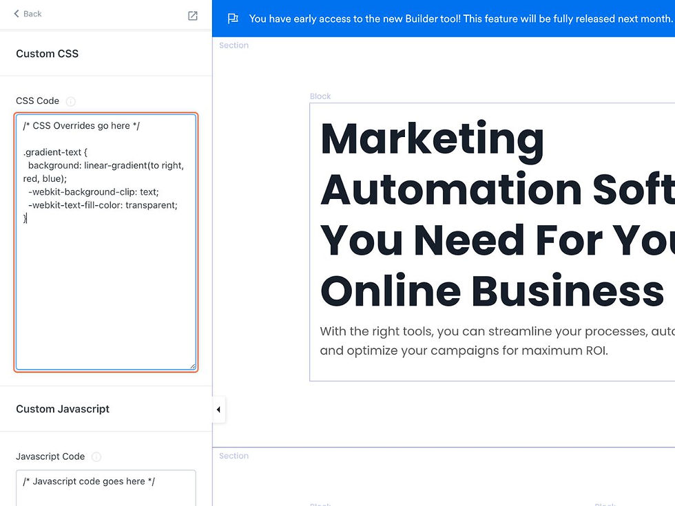Viewport: 675px width, 506px height.
Task: Click the flag icon in banner
Action: tap(233, 19)
